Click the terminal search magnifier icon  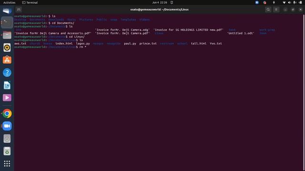pos(268,9)
